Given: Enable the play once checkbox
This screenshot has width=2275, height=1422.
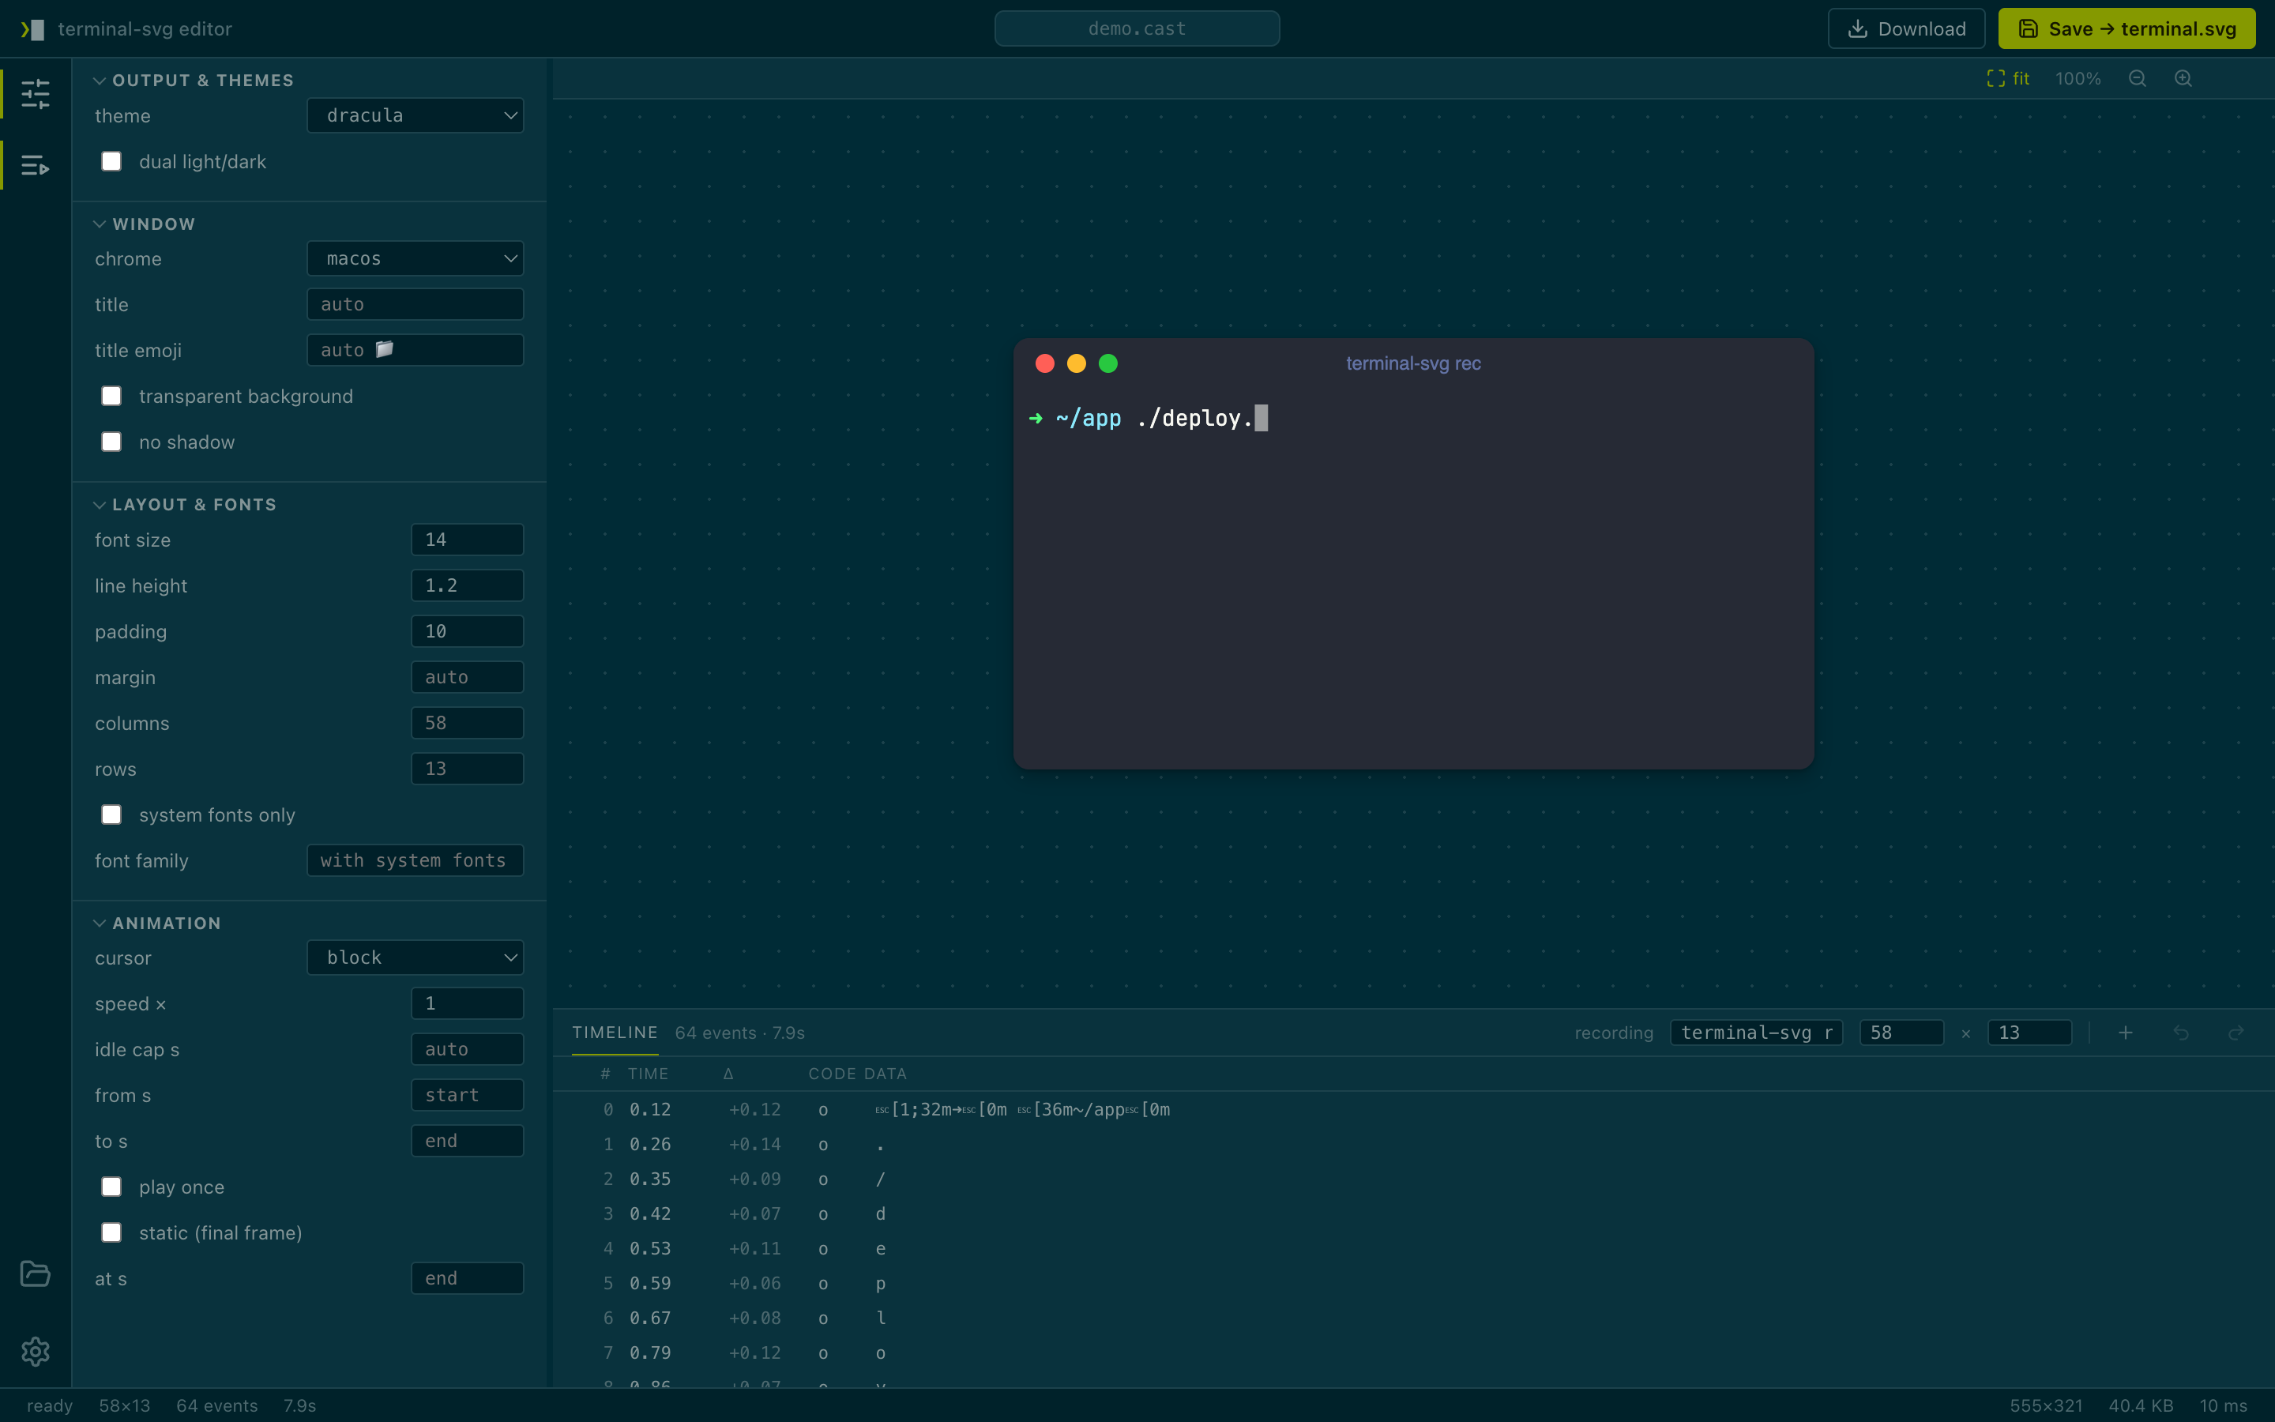Looking at the screenshot, I should [111, 1187].
